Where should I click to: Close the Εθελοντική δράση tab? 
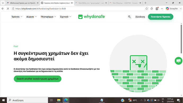(38, 3)
